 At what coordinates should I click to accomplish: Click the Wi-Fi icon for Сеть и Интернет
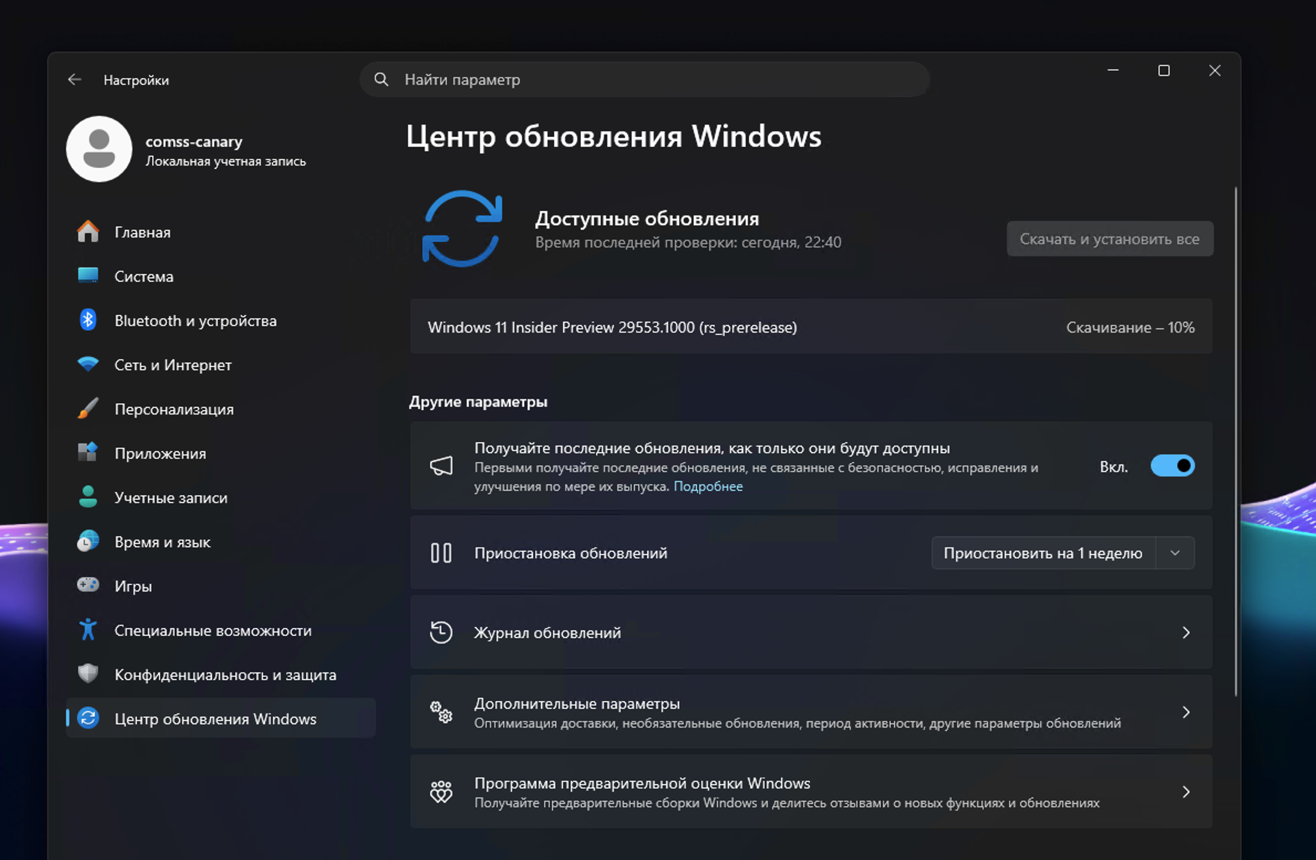click(88, 364)
